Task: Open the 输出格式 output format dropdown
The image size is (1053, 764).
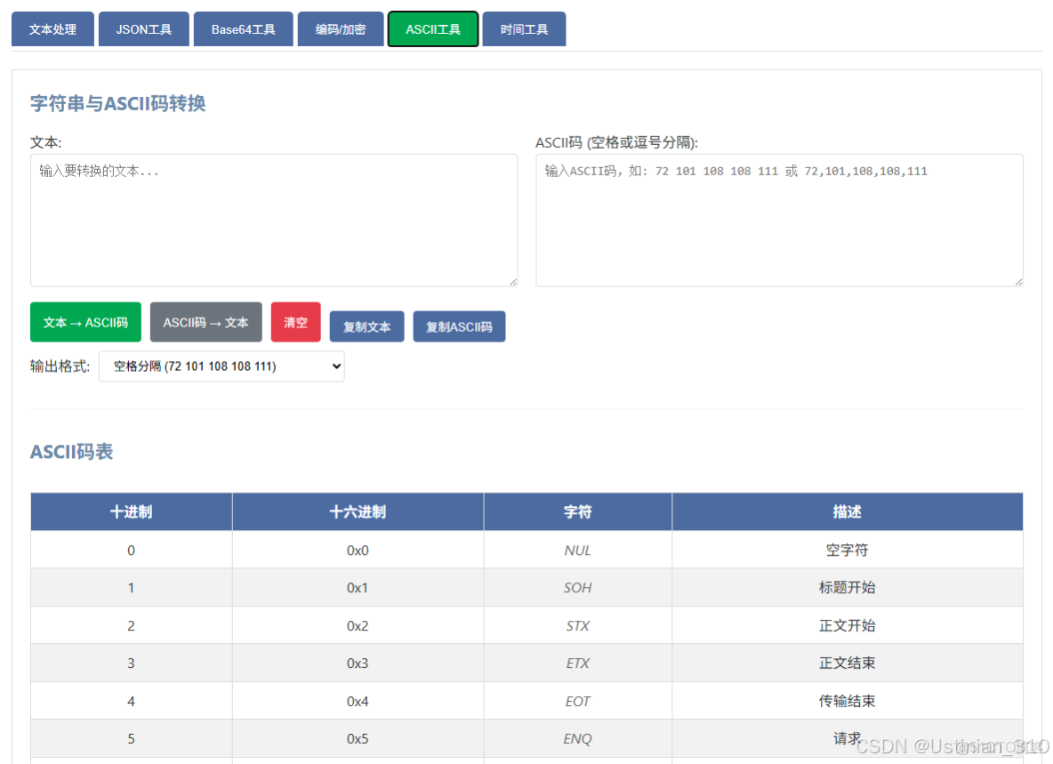Action: click(x=221, y=366)
